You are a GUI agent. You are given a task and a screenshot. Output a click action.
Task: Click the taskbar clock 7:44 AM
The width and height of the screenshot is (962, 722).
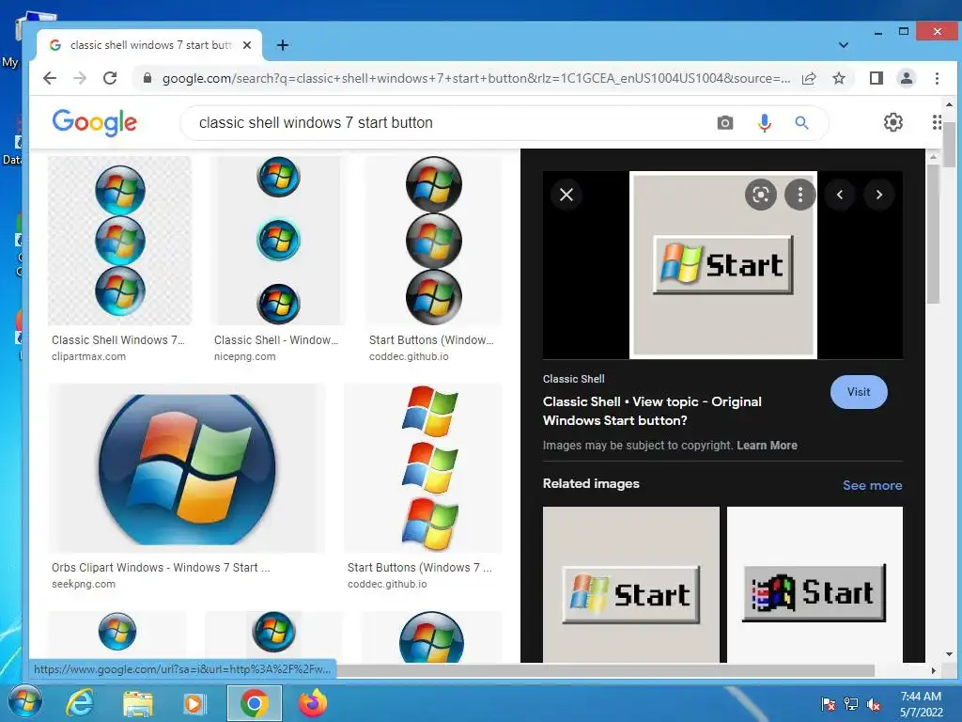(921, 697)
